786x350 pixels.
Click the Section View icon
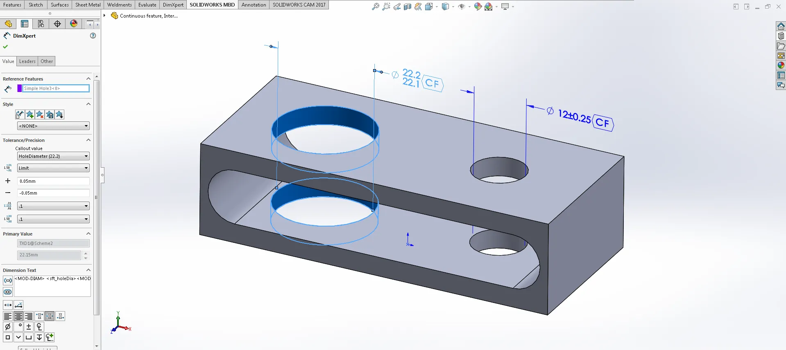(x=407, y=7)
